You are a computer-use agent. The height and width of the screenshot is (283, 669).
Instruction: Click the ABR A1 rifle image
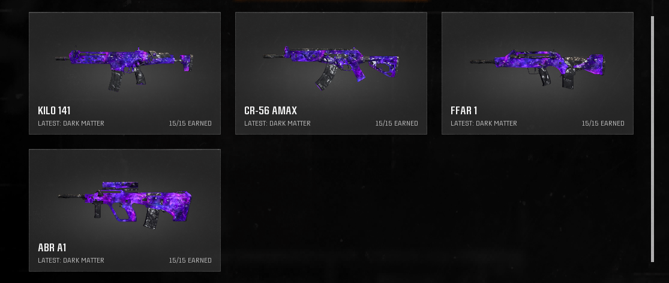(125, 205)
